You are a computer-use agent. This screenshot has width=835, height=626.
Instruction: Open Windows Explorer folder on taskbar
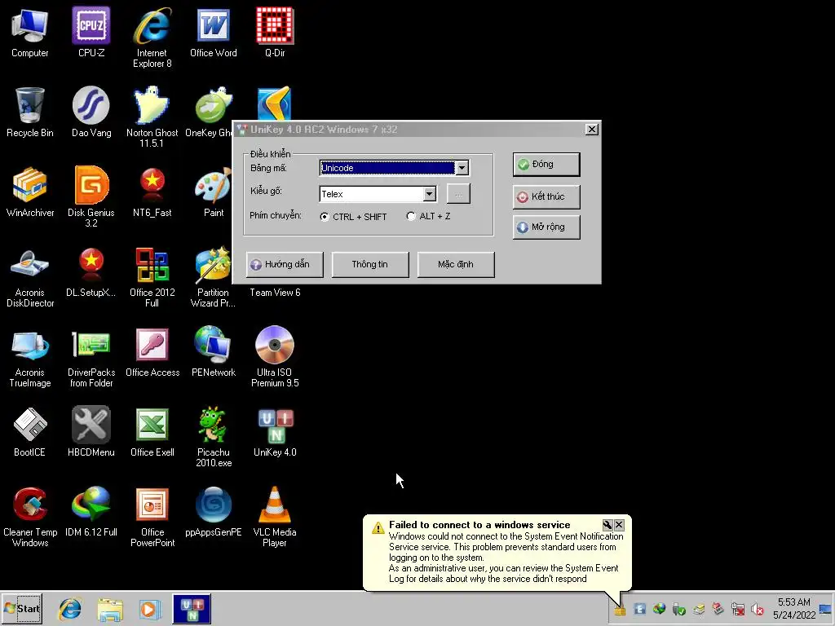pos(110,609)
